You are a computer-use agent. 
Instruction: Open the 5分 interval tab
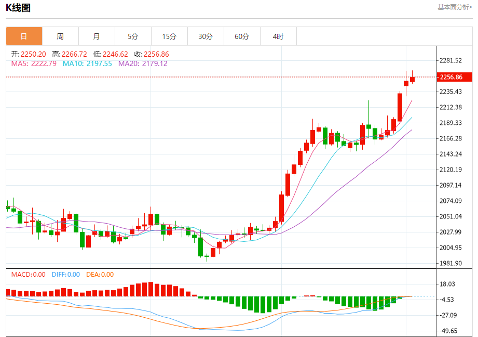[x=133, y=36]
